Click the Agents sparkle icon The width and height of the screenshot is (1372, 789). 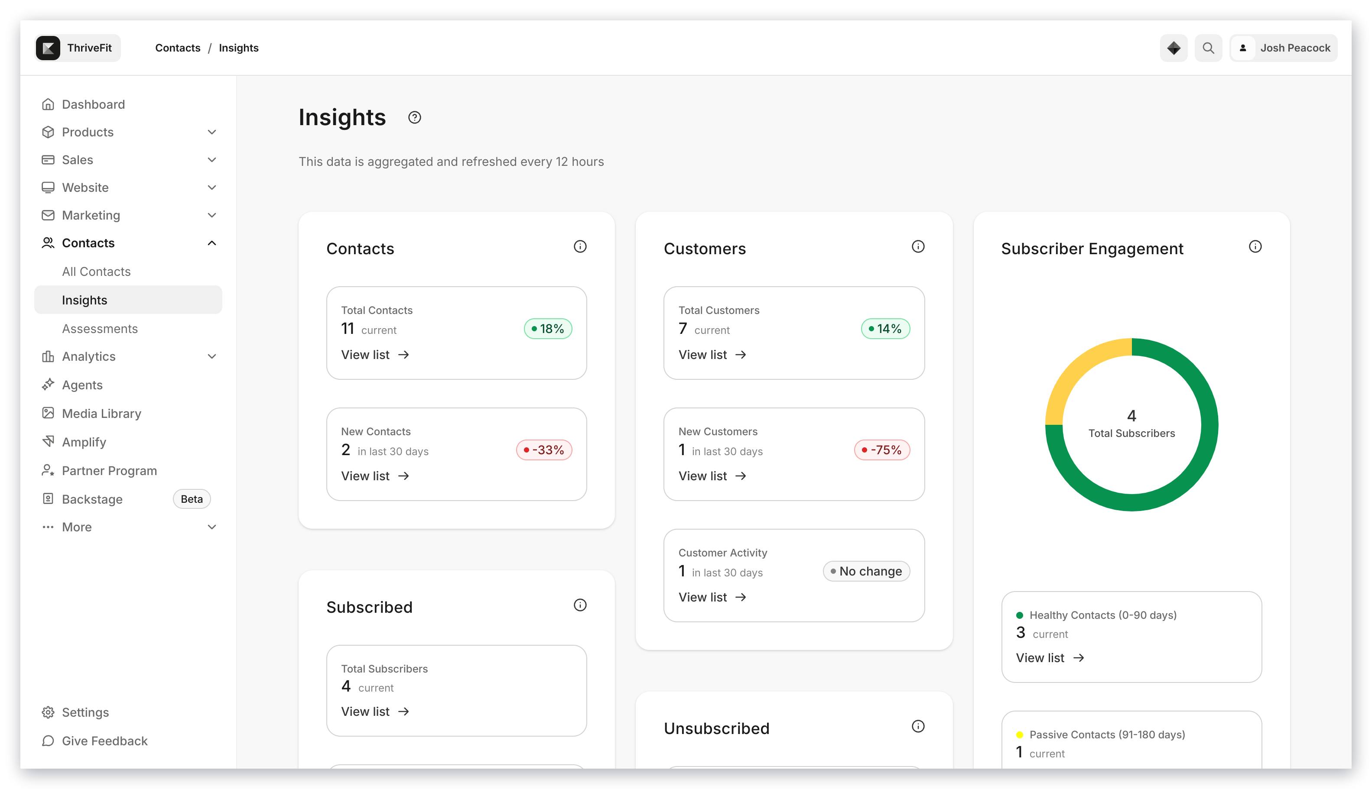click(48, 384)
